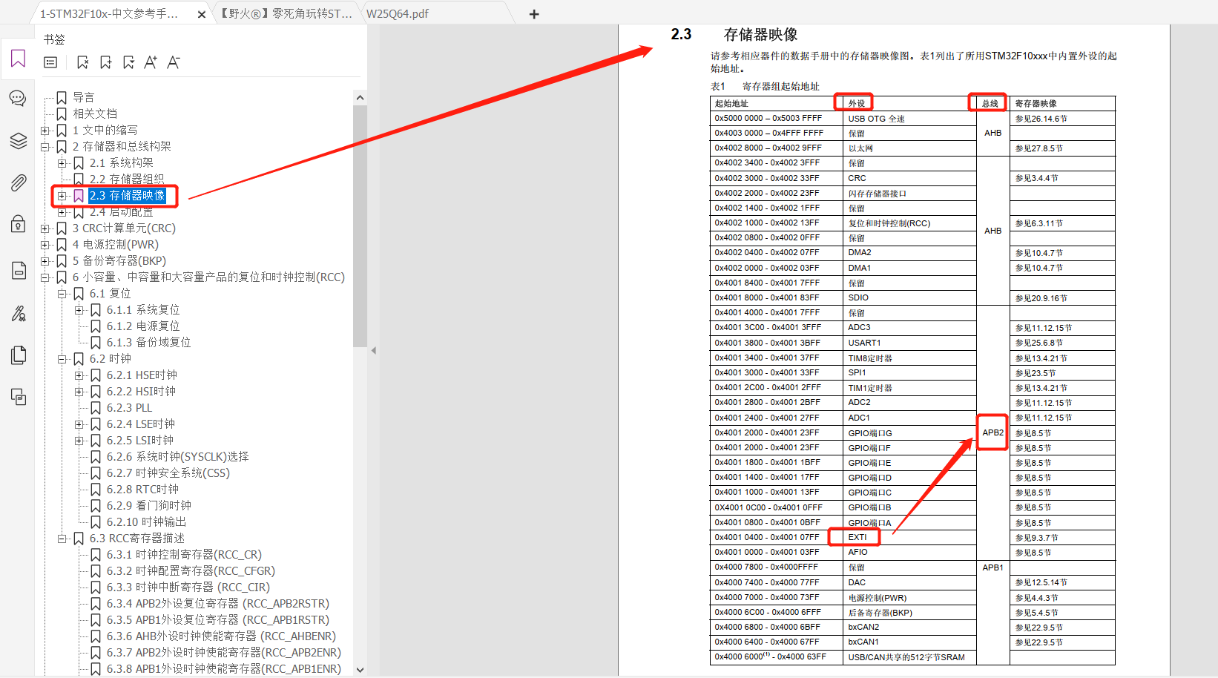The height and width of the screenshot is (678, 1218).
Task: Expand the '6.2.1 HSE时钟' node
Action: (x=79, y=375)
